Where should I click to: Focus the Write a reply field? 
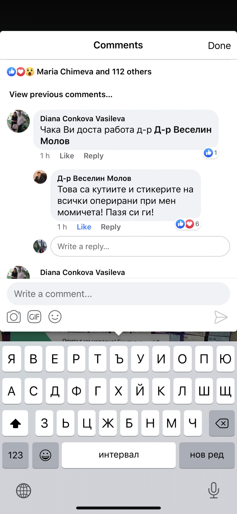pyautogui.click(x=140, y=246)
